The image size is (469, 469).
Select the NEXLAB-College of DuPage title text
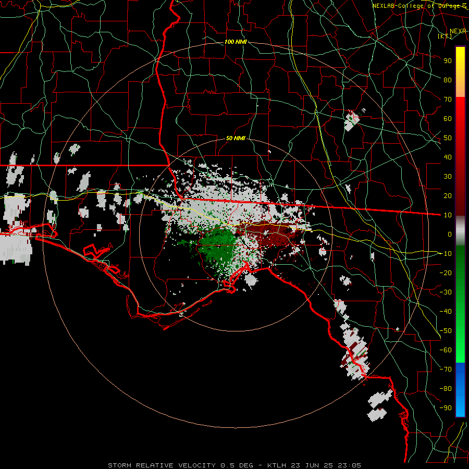pyautogui.click(x=419, y=6)
